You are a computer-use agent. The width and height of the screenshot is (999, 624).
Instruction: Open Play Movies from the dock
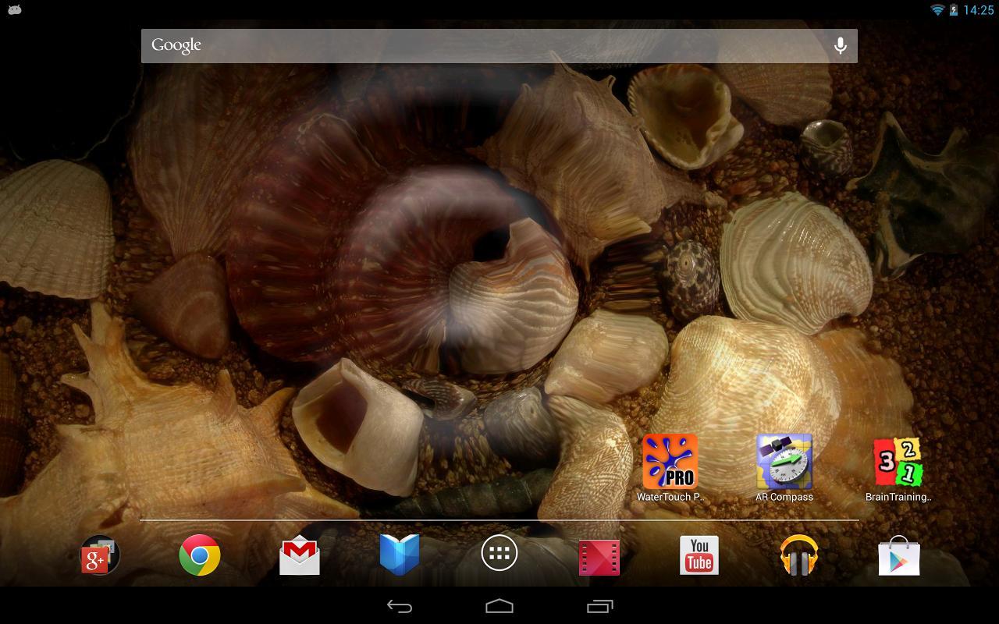pos(599,555)
